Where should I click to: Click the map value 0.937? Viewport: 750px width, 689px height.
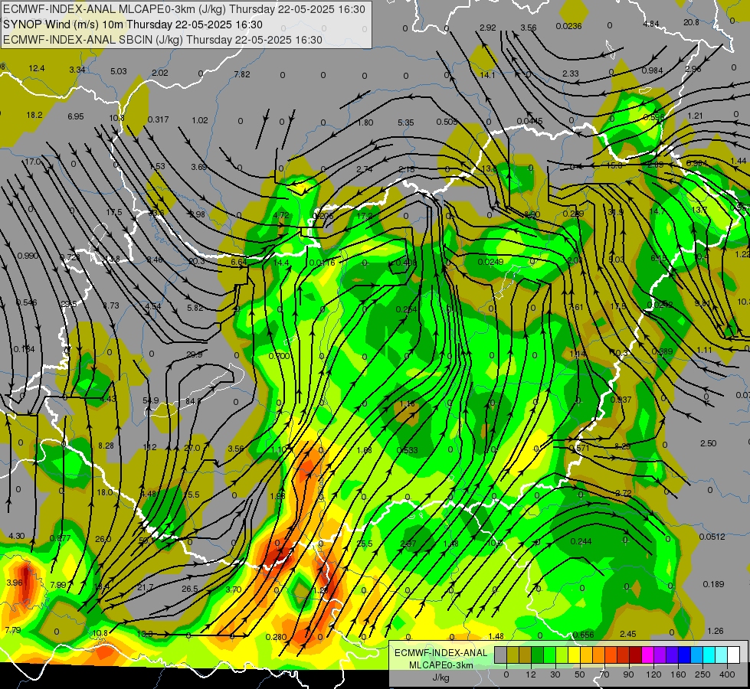[x=621, y=400]
